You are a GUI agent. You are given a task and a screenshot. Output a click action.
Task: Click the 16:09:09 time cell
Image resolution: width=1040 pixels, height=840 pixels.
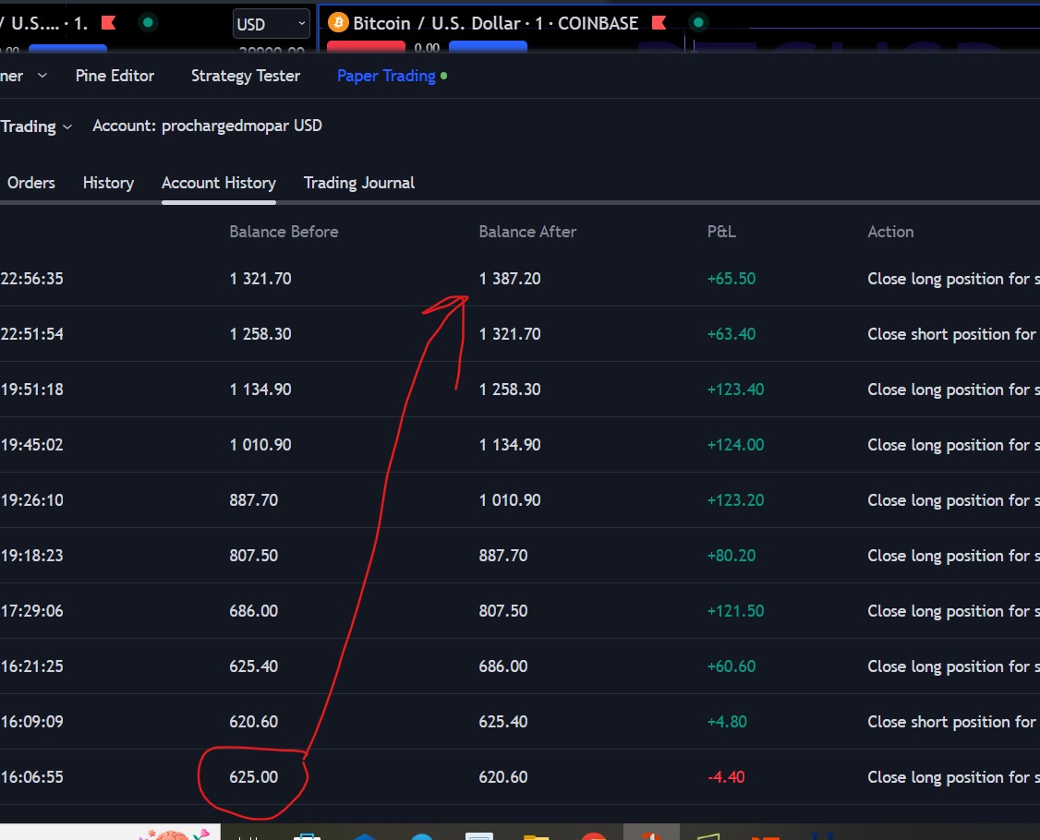point(31,721)
